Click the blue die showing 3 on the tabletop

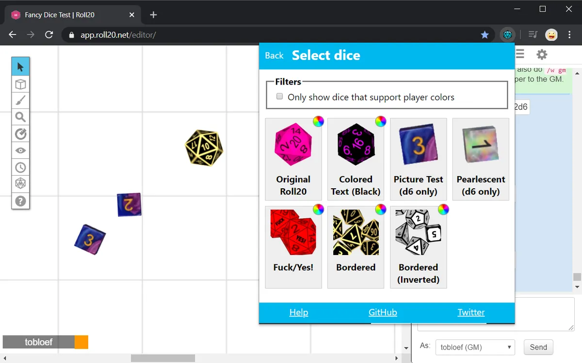(90, 239)
